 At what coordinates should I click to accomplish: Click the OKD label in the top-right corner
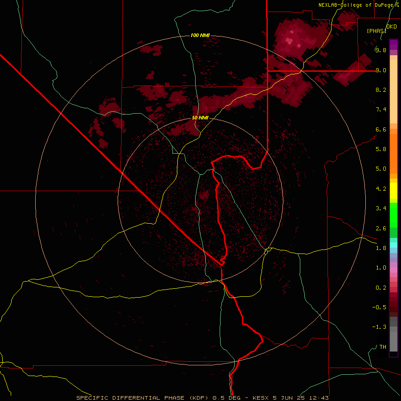391,26
